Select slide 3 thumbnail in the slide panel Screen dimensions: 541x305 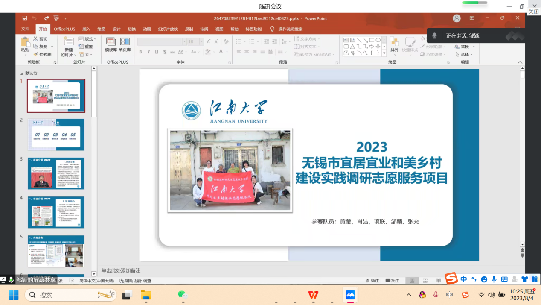(56, 173)
